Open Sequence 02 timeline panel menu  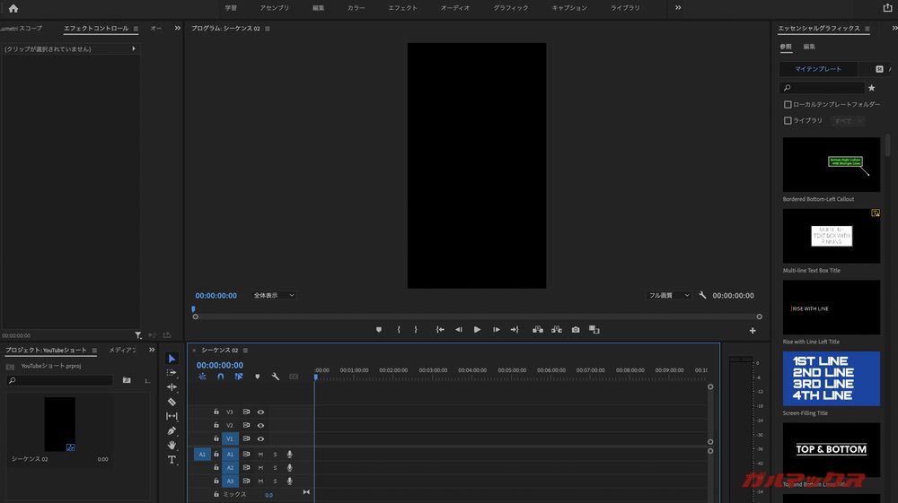pyautogui.click(x=245, y=351)
